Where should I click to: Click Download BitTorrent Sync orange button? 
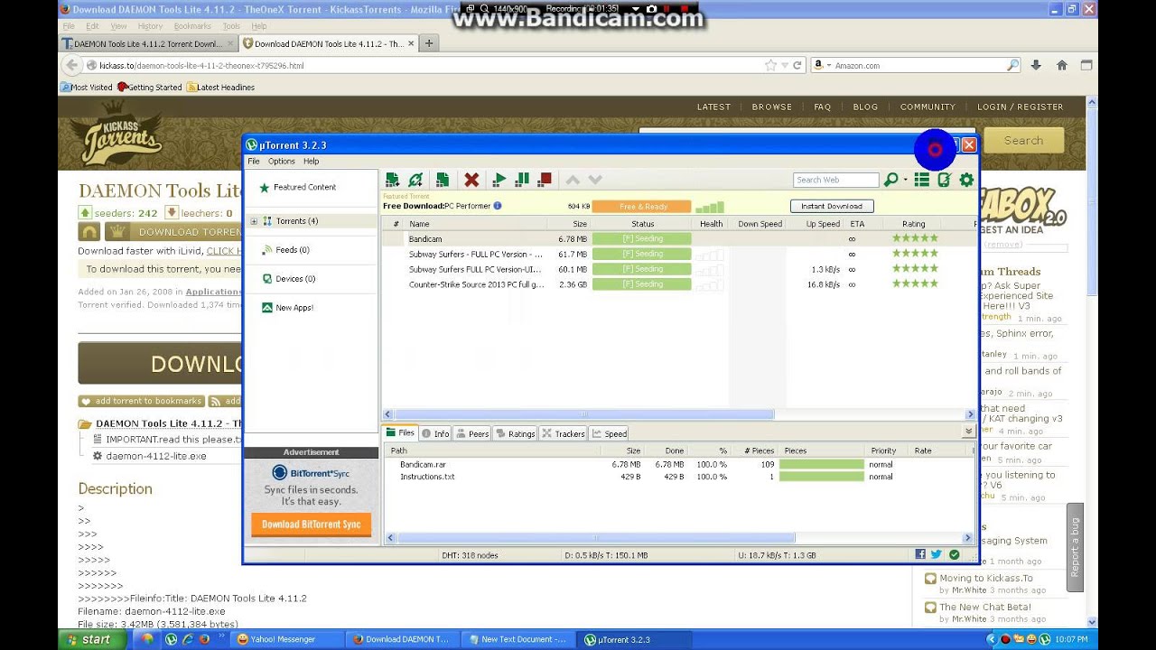click(311, 525)
